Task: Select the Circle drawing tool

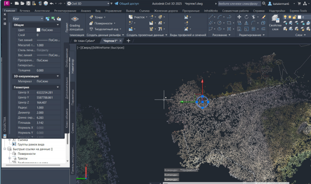Action: (x=219, y=23)
